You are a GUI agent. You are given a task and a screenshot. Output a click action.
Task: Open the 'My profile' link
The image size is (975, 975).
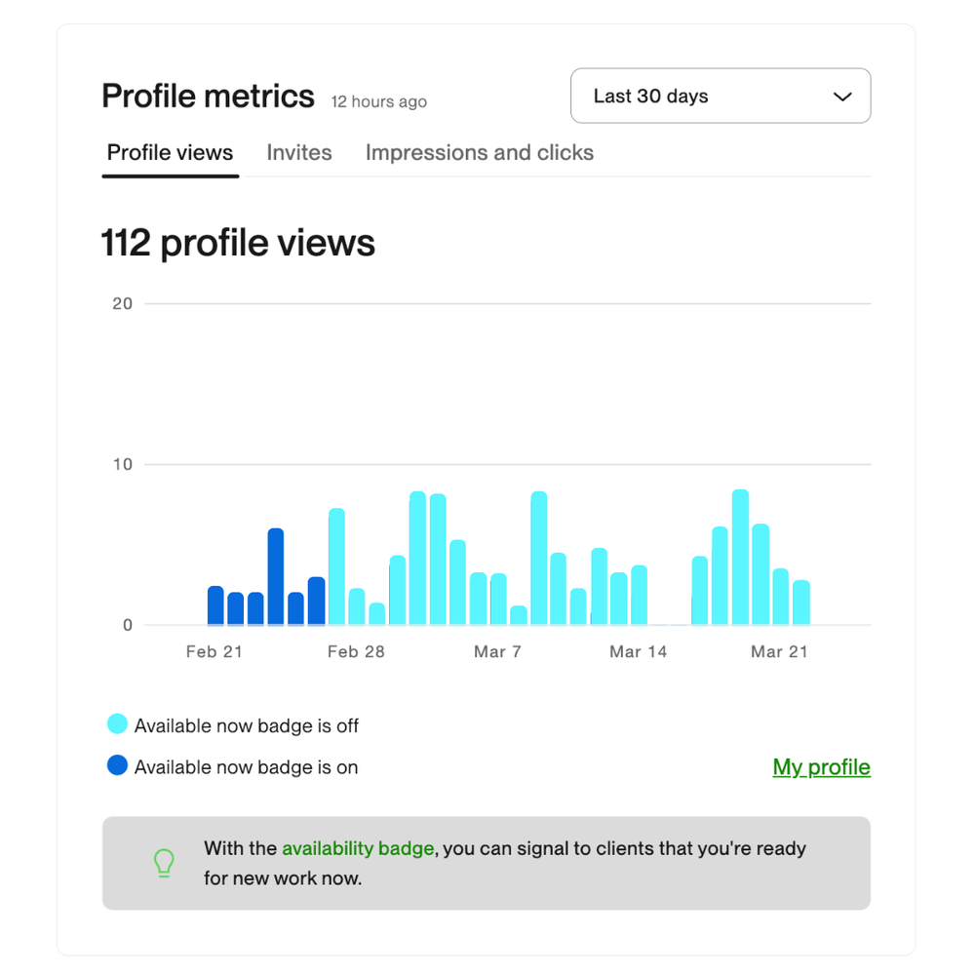tap(821, 767)
